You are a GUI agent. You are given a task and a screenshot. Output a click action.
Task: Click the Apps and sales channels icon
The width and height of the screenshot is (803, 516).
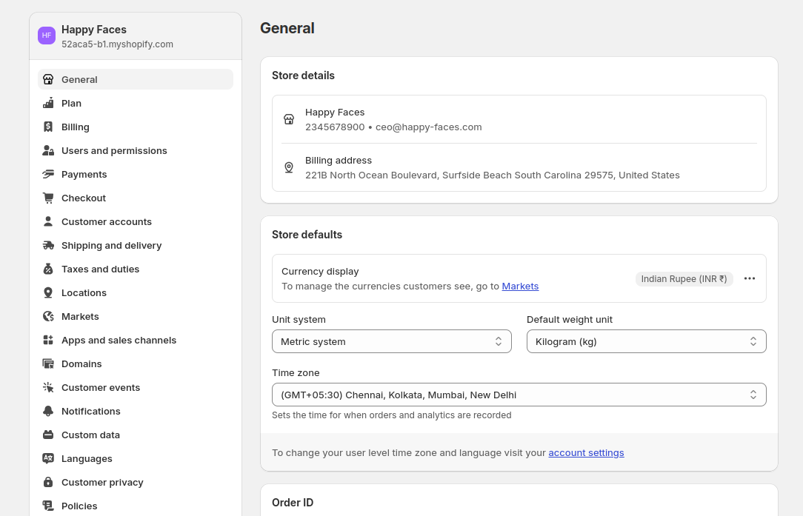48,340
